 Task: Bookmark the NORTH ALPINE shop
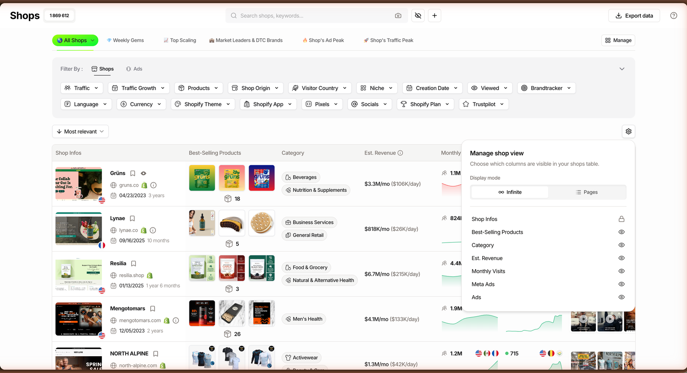tap(156, 354)
